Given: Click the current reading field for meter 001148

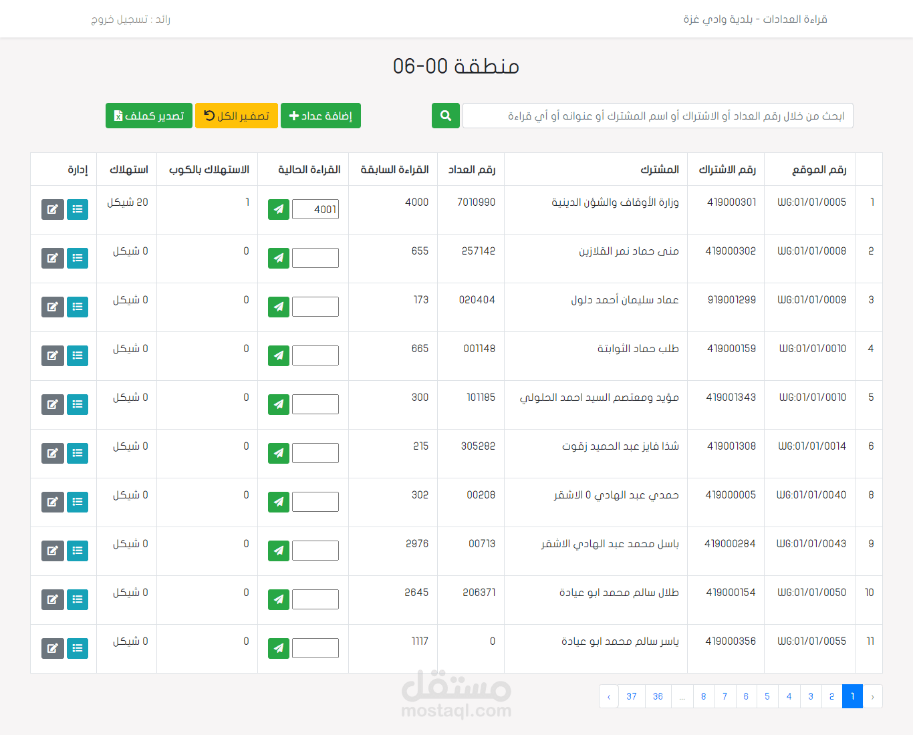Looking at the screenshot, I should [315, 355].
